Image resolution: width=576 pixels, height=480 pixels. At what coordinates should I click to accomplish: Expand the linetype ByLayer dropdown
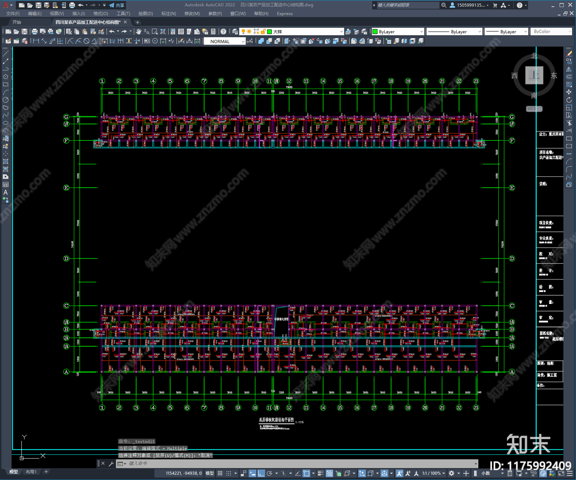(x=454, y=32)
